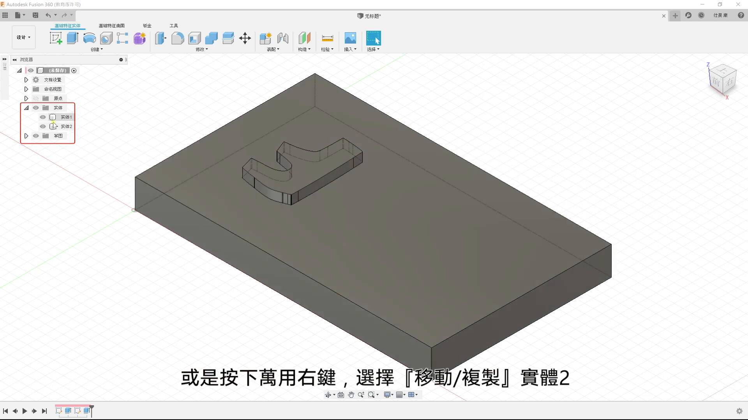The image size is (748, 420).
Task: Select the Pan hand tool
Action: (x=351, y=395)
